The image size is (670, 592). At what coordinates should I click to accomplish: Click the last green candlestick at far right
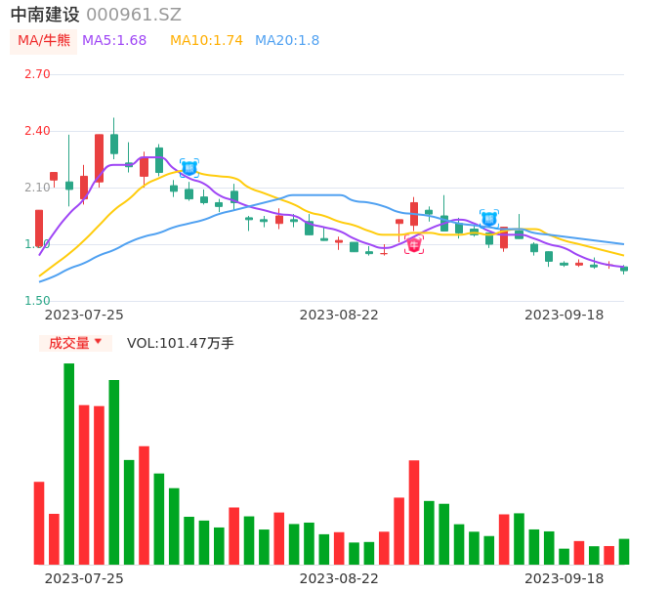(x=624, y=269)
